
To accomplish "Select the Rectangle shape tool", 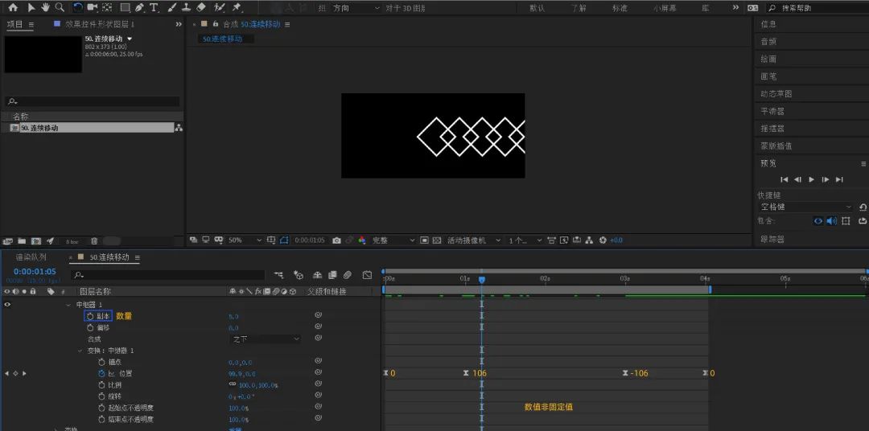I will 126,8.
